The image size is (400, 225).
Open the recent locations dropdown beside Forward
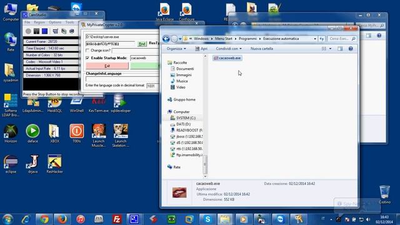pyautogui.click(x=180, y=39)
